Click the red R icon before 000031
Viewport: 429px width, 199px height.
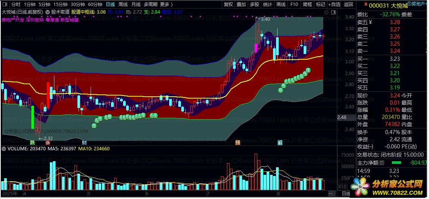coord(365,5)
